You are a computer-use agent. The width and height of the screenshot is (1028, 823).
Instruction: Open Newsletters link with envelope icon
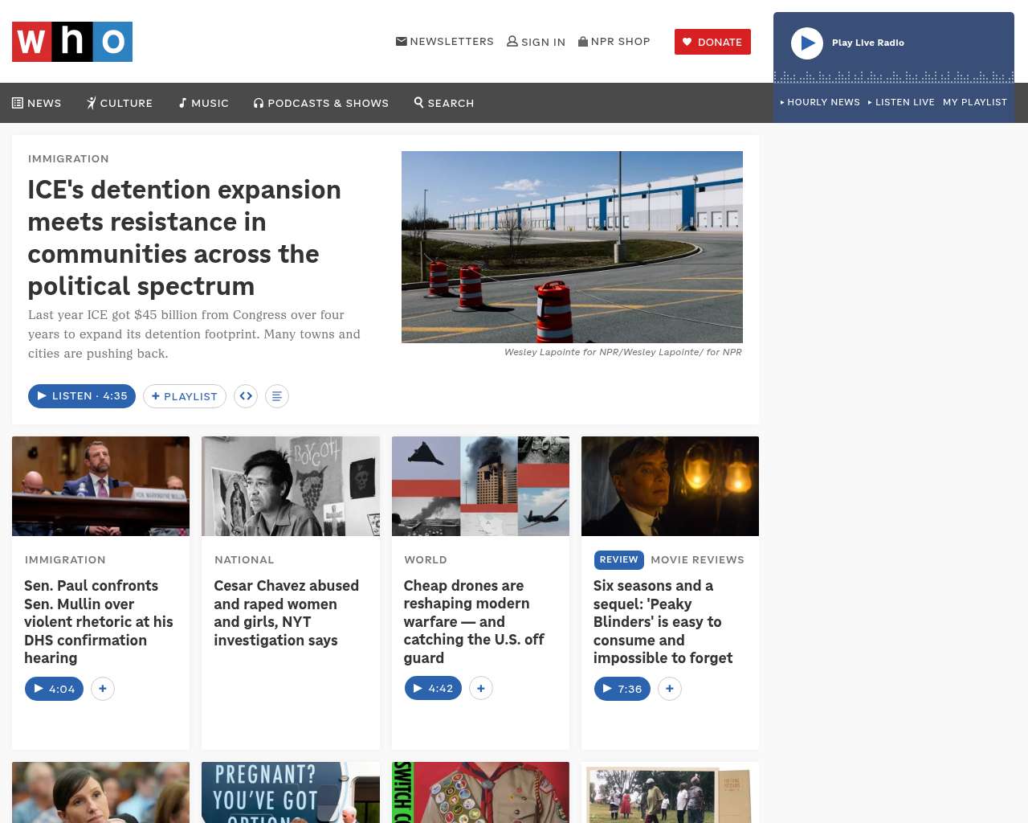click(445, 42)
